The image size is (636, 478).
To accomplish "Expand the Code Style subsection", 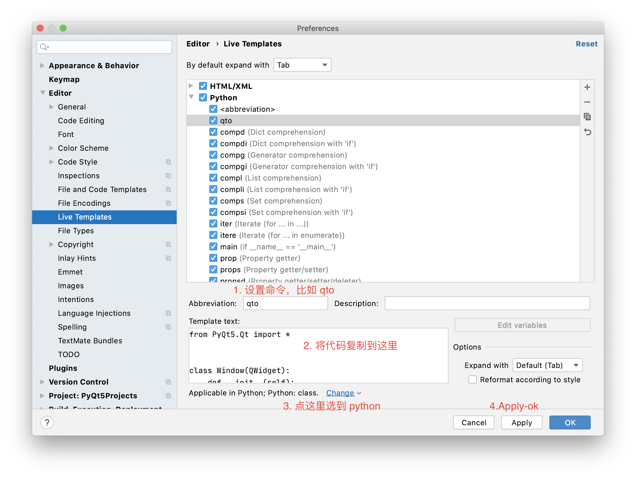I will pyautogui.click(x=51, y=162).
